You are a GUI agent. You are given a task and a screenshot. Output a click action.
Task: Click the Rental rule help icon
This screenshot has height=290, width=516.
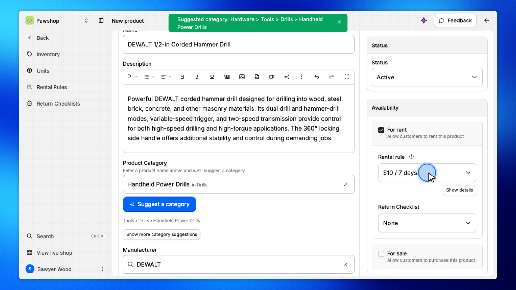[411, 157]
